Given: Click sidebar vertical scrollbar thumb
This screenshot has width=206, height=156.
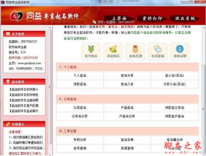Looking at the screenshot, I should pos(50,87).
